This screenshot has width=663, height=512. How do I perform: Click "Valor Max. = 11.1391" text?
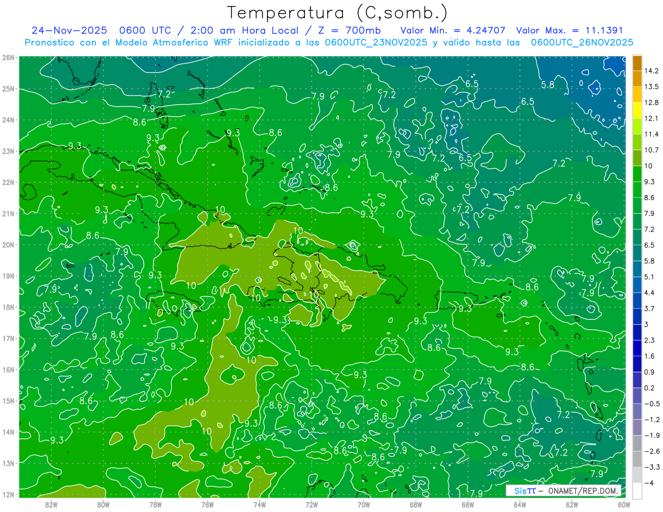pos(570,30)
